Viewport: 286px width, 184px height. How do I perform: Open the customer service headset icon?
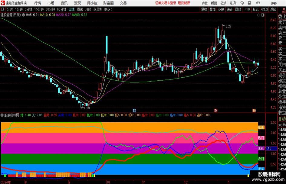click(242, 3)
